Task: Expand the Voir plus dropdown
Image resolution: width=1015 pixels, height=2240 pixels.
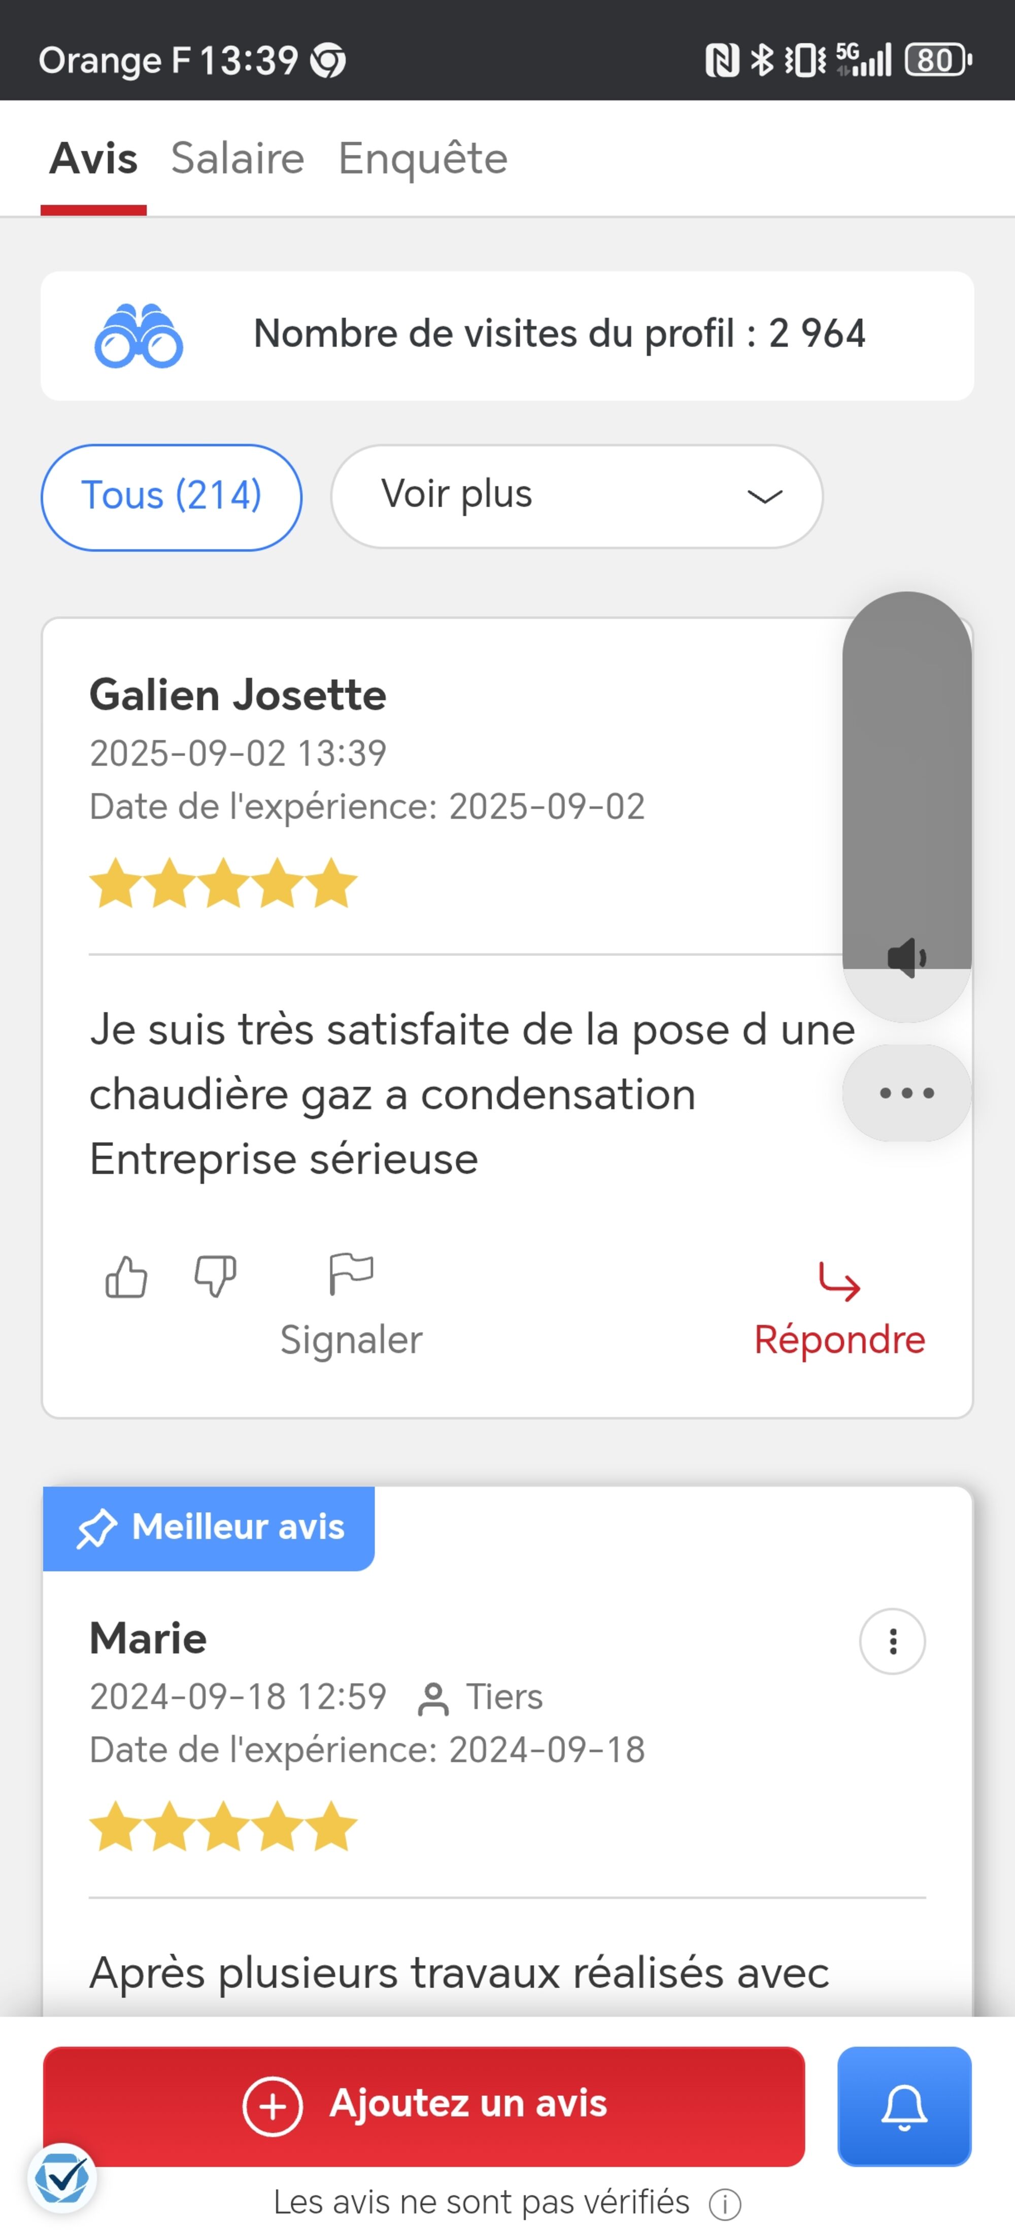Action: click(x=576, y=496)
